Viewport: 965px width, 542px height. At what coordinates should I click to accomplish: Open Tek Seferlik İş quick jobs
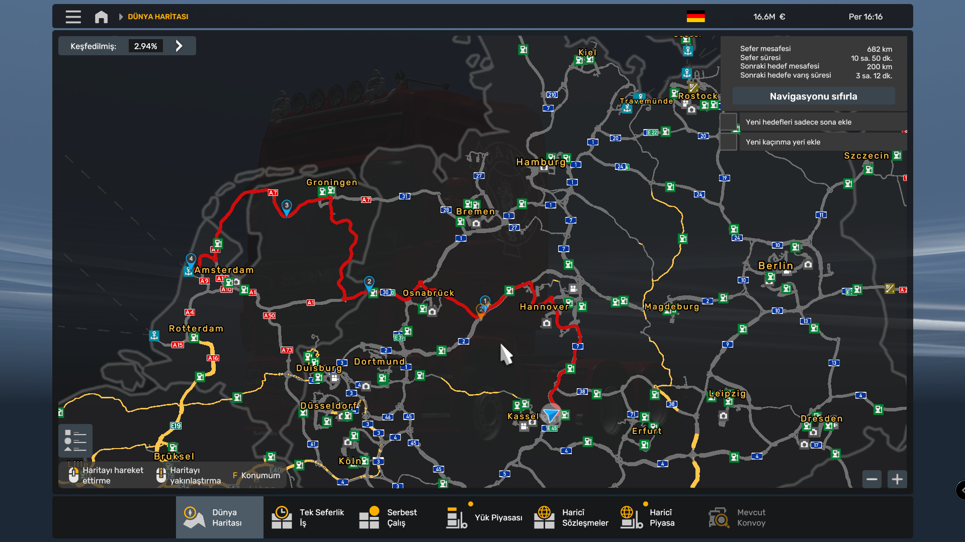pos(308,517)
